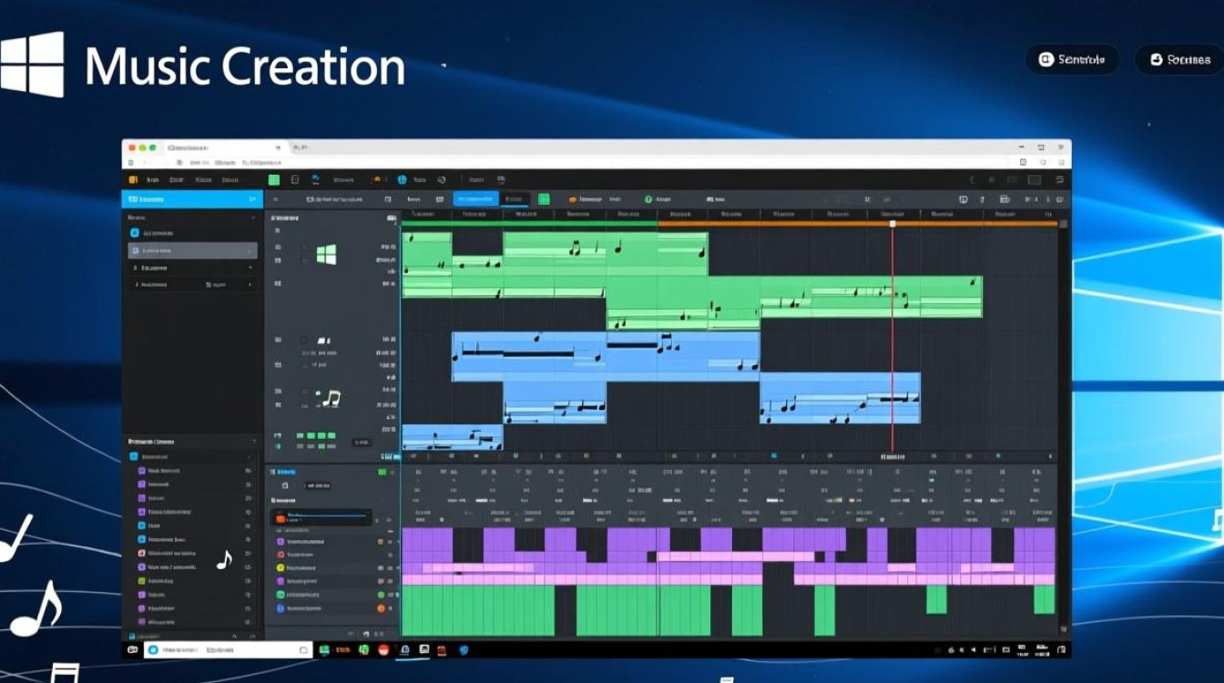Toggle the green button in the lower panel header
Image resolution: width=1224 pixels, height=683 pixels.
[x=382, y=472]
